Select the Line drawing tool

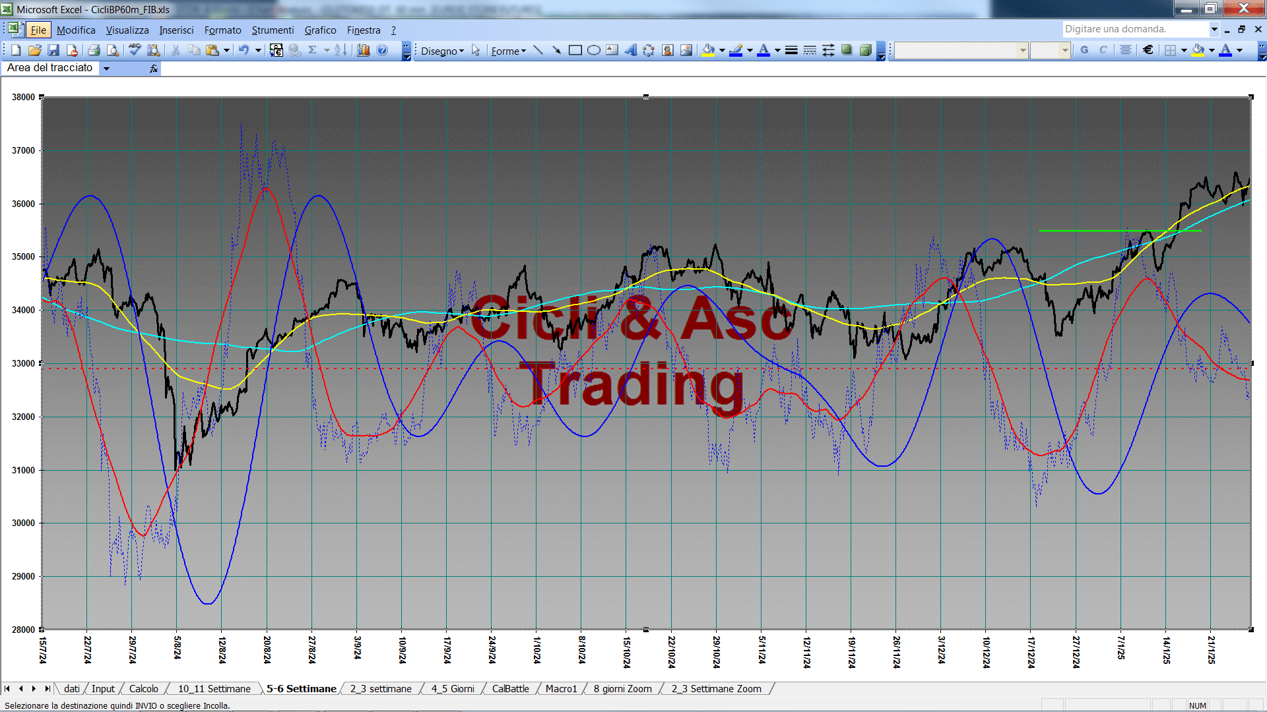(538, 50)
